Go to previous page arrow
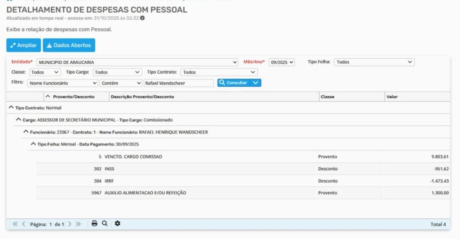Screen dimensions: 460x239 pyautogui.click(x=23, y=224)
